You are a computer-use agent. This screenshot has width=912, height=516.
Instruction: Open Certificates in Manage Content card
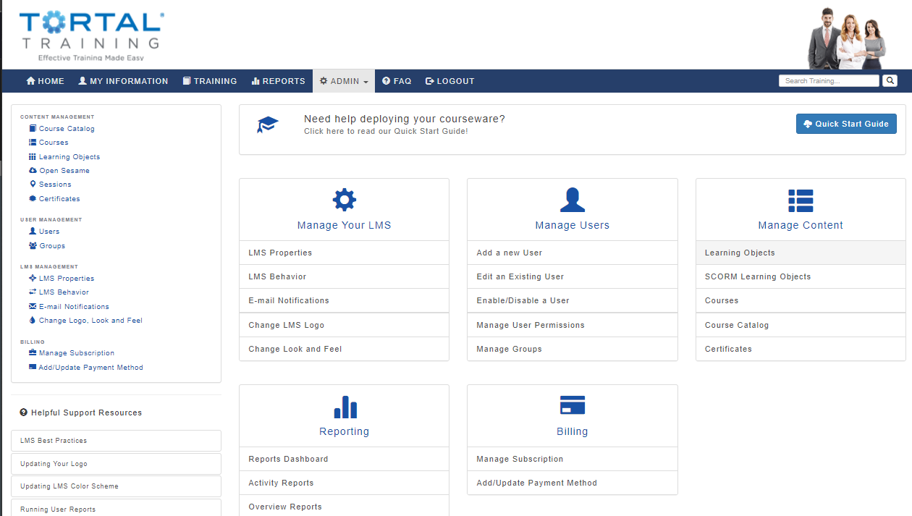(x=801, y=349)
